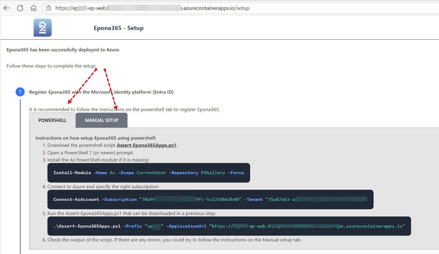Click the Install-Module command code block
This screenshot has width=439, height=254.
tap(149, 173)
